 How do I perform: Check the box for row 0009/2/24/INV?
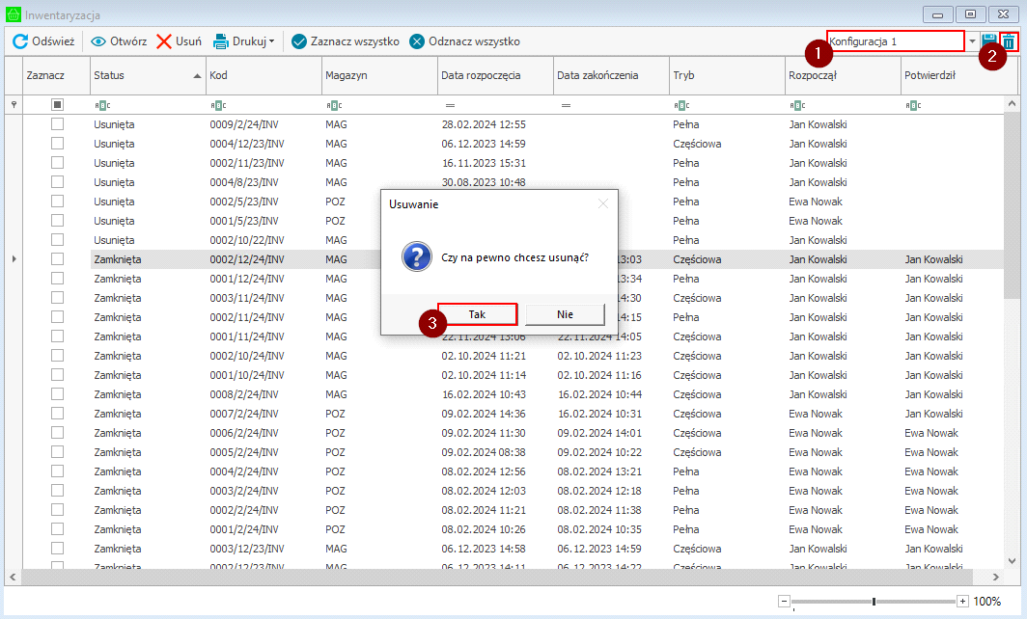pyautogui.click(x=58, y=123)
